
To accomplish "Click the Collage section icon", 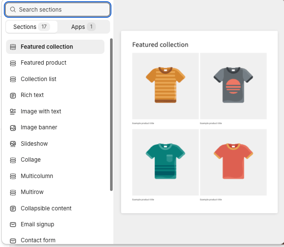I will [13, 160].
